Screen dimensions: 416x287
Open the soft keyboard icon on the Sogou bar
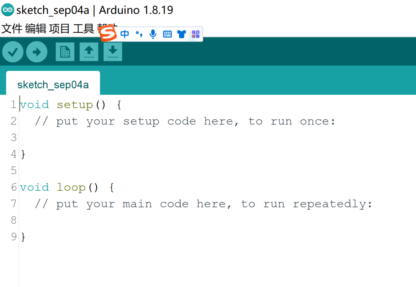(x=168, y=34)
